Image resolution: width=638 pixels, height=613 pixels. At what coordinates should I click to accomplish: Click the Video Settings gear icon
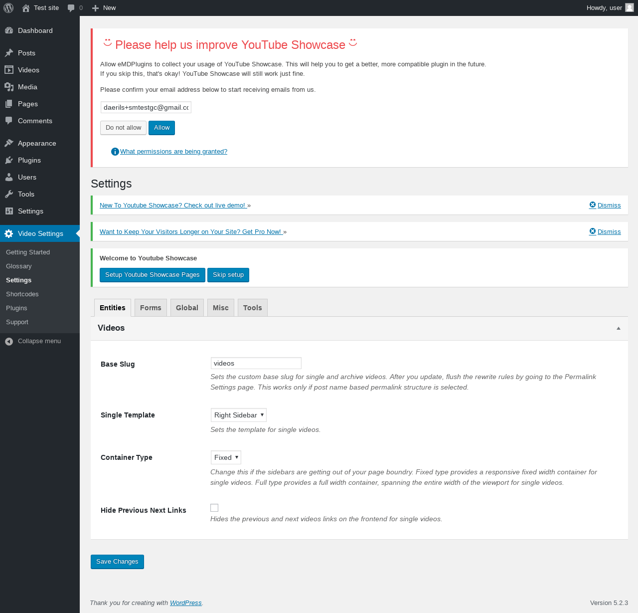(x=9, y=233)
